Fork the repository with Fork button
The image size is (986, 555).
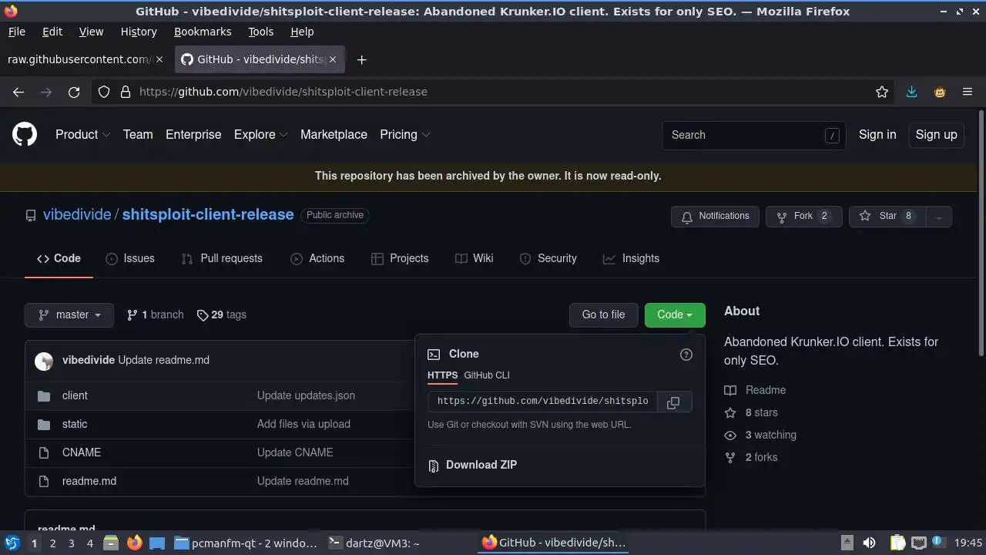click(x=803, y=217)
